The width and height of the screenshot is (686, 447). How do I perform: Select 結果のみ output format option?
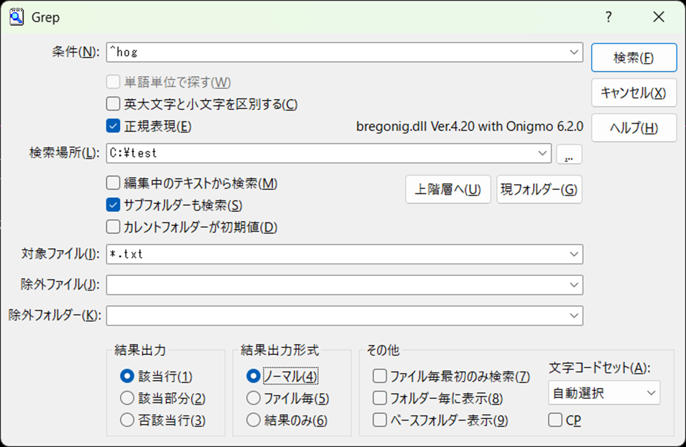(253, 420)
